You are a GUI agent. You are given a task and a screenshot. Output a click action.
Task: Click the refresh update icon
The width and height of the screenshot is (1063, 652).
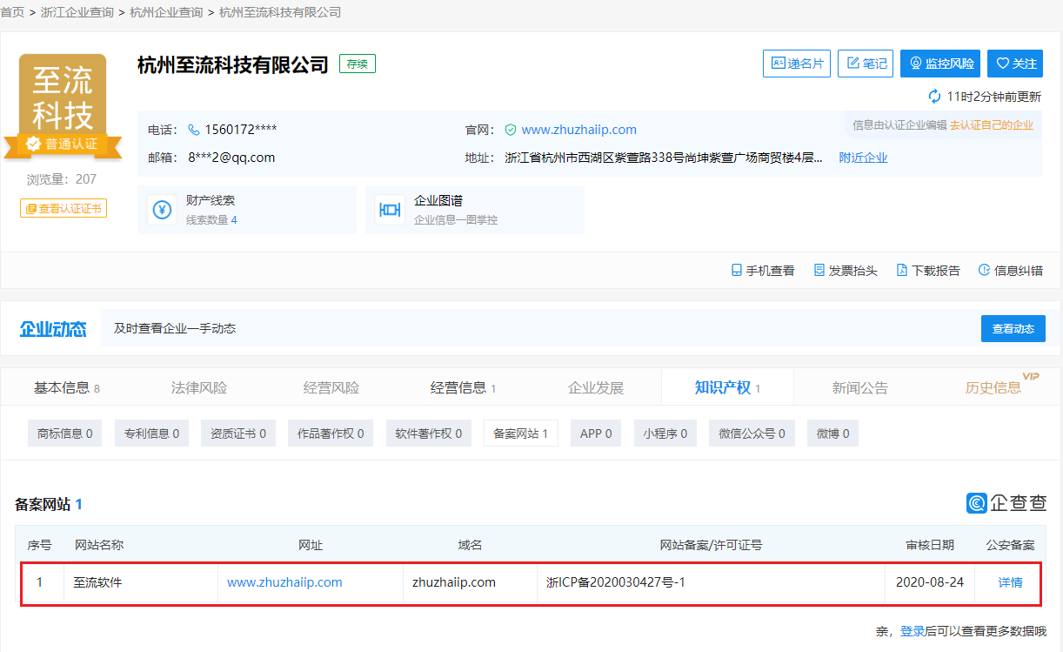pos(935,97)
